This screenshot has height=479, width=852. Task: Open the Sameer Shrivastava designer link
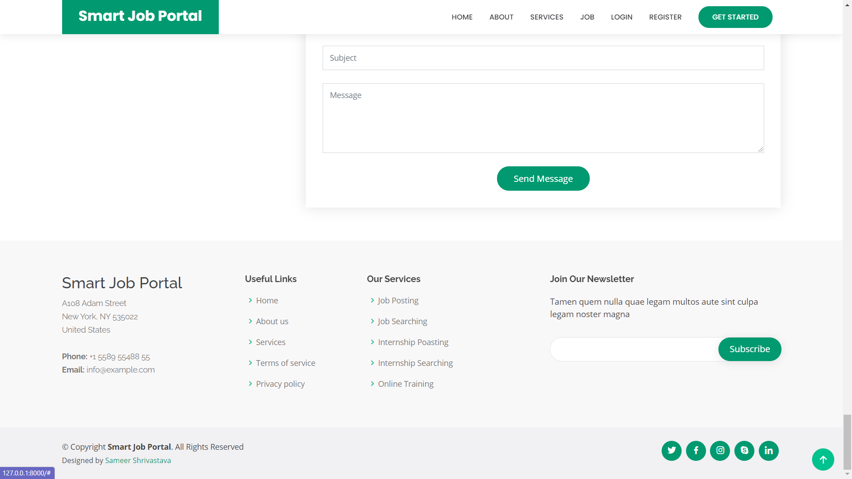(138, 460)
